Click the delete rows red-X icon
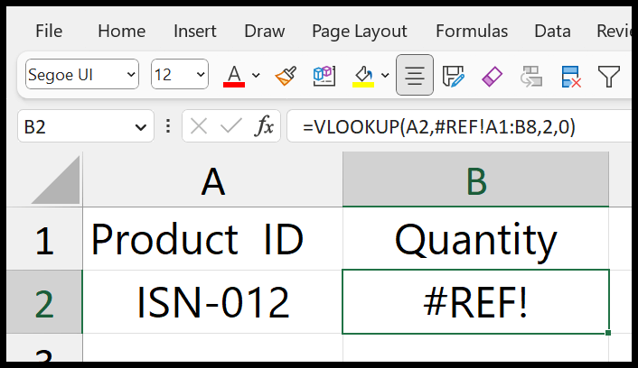This screenshot has width=638, height=368. click(570, 76)
